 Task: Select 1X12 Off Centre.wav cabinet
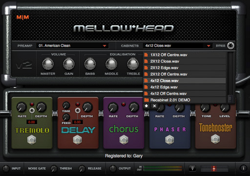[x=185, y=55]
